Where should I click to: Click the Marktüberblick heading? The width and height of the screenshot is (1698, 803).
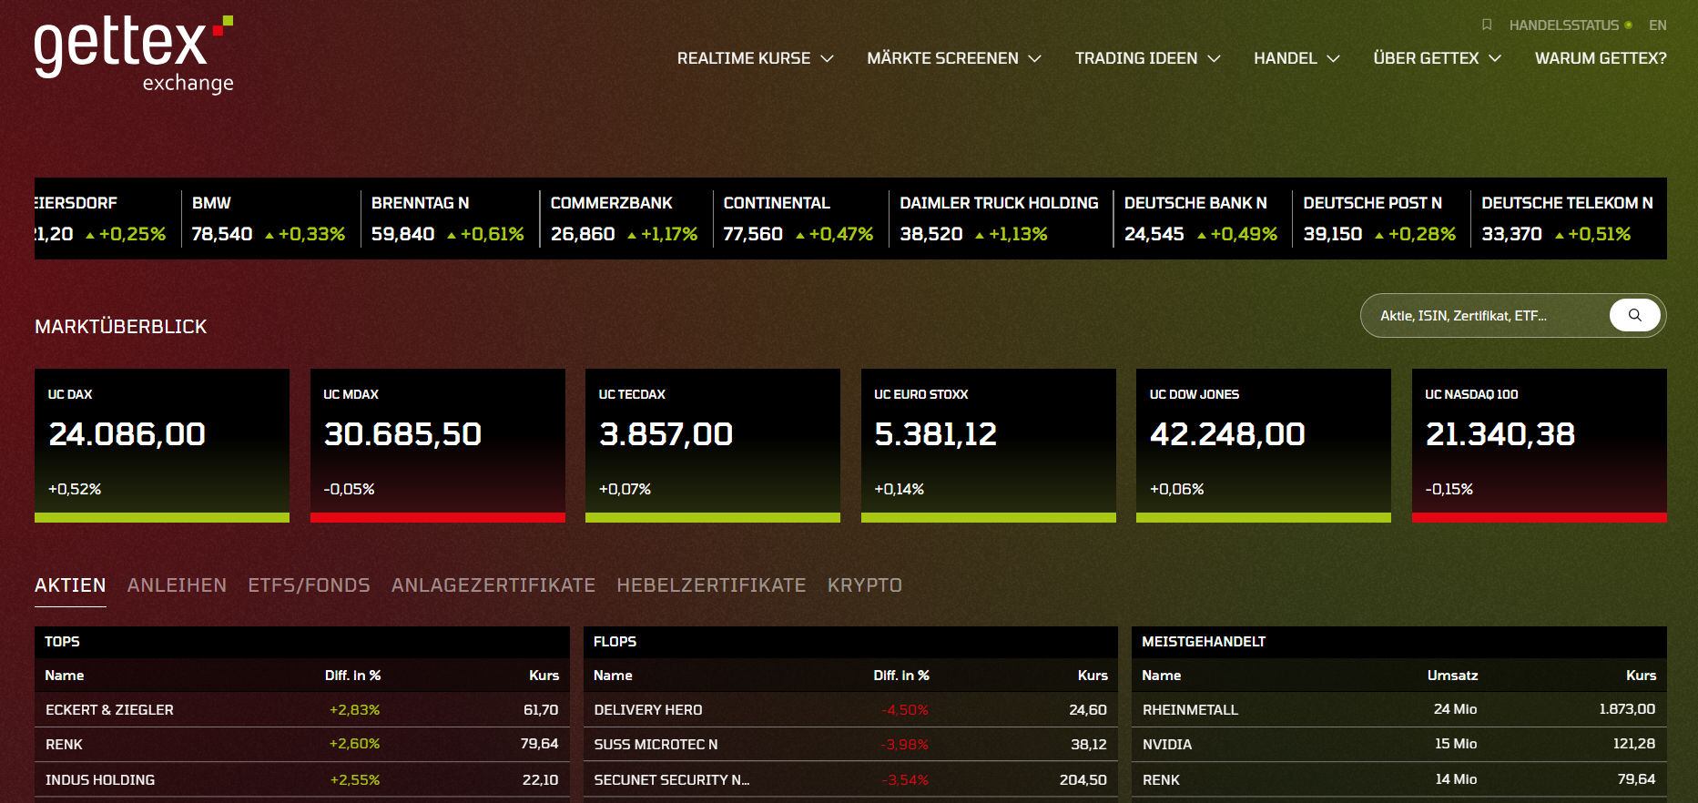(x=121, y=327)
